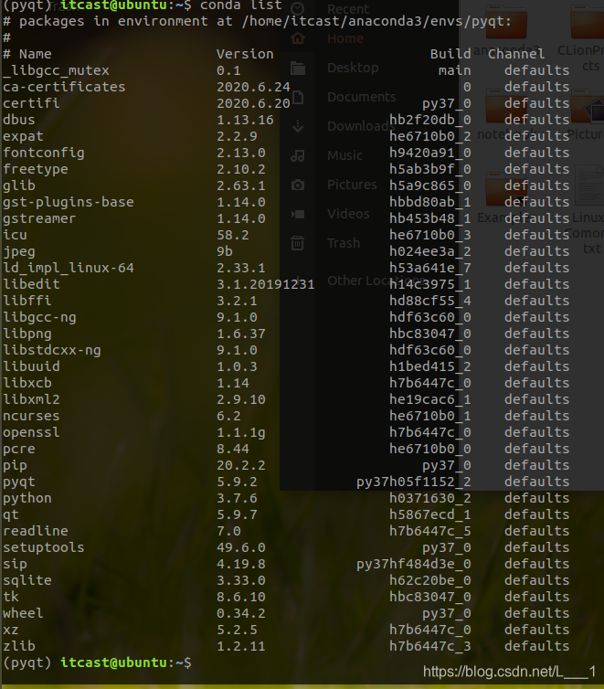Click package name 'readline'
Viewport: 604px width, 689px height.
click(35, 531)
